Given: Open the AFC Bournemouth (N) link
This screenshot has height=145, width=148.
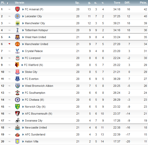Looking at the screenshot, I should point(39,114).
